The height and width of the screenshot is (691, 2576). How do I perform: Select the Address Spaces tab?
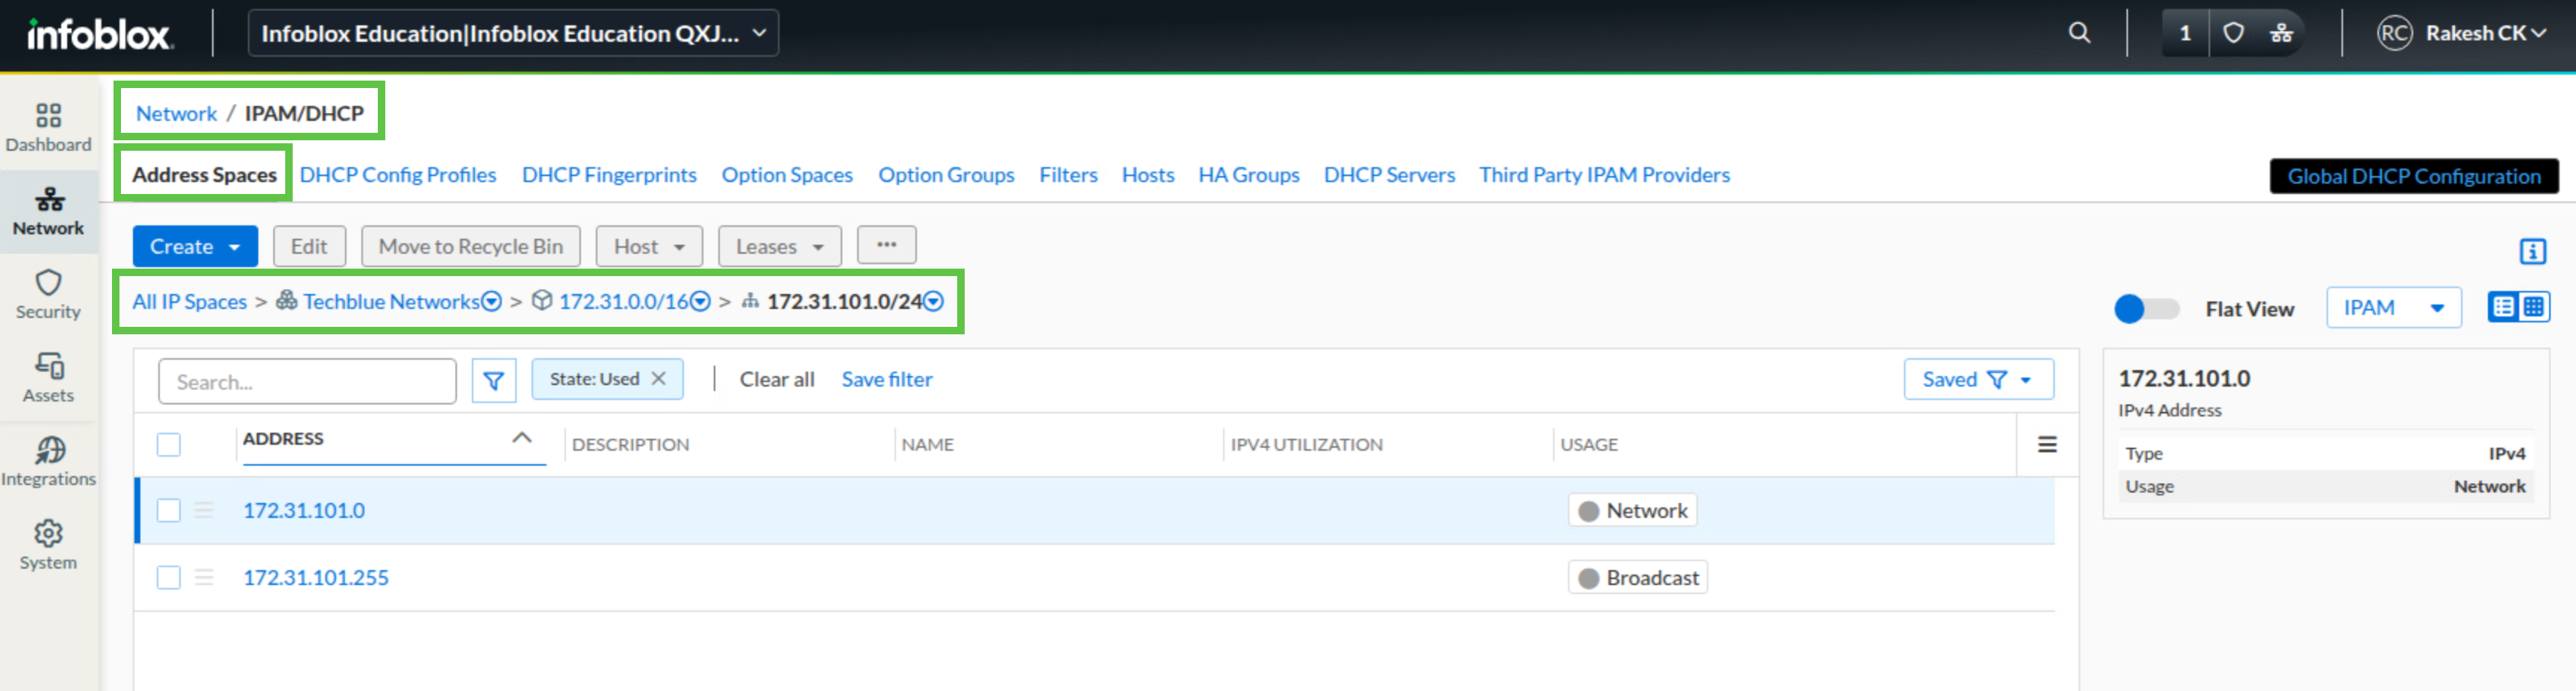[x=204, y=175]
